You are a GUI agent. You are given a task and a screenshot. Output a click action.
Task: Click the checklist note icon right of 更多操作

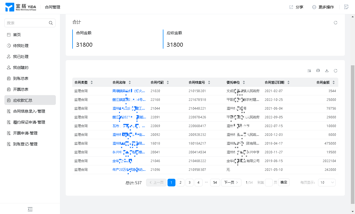347,7
